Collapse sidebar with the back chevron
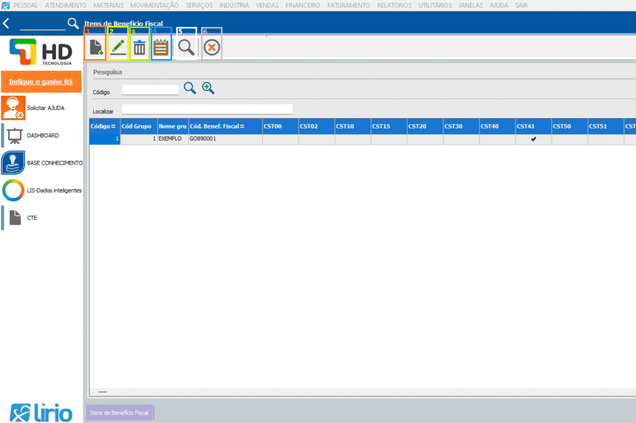The width and height of the screenshot is (636, 423). [x=6, y=24]
